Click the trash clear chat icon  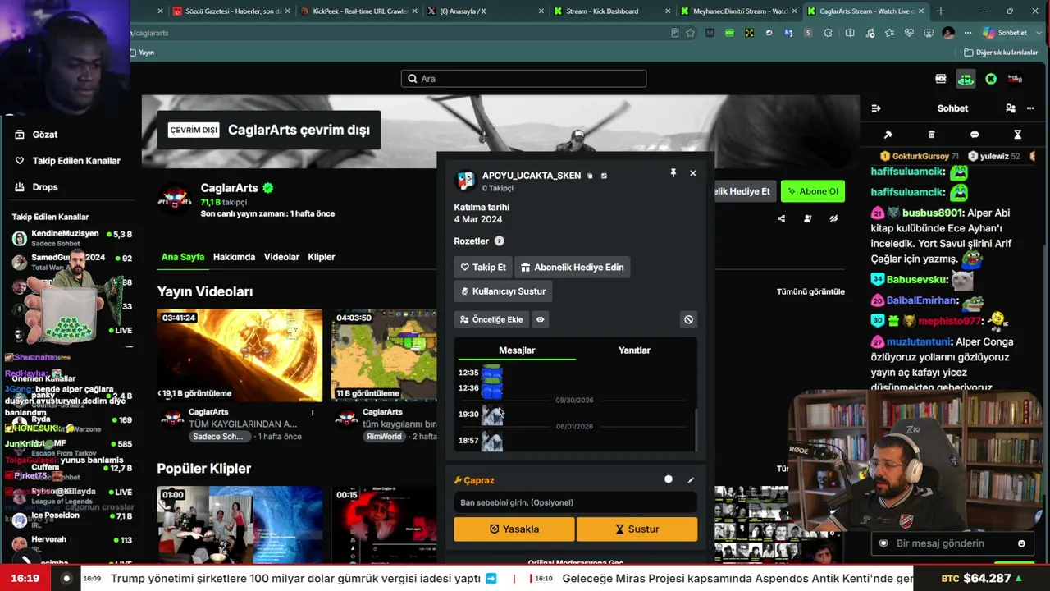pos(931,135)
